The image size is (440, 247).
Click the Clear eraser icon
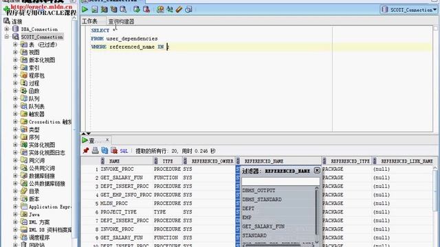point(179,9)
